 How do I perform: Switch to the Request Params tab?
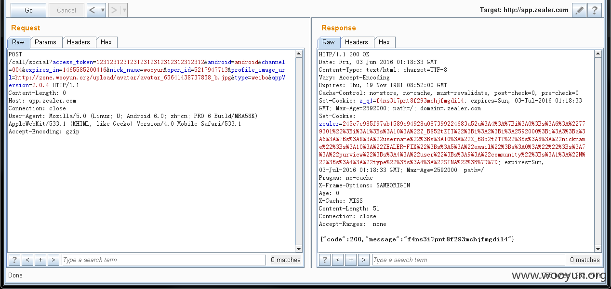(x=46, y=42)
